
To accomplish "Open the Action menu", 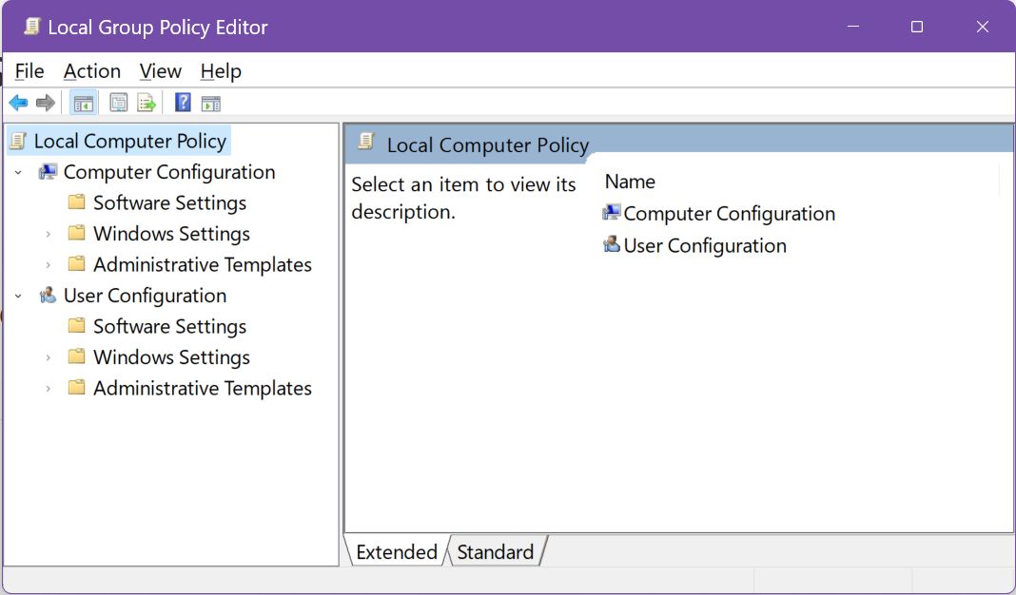I will click(x=92, y=71).
